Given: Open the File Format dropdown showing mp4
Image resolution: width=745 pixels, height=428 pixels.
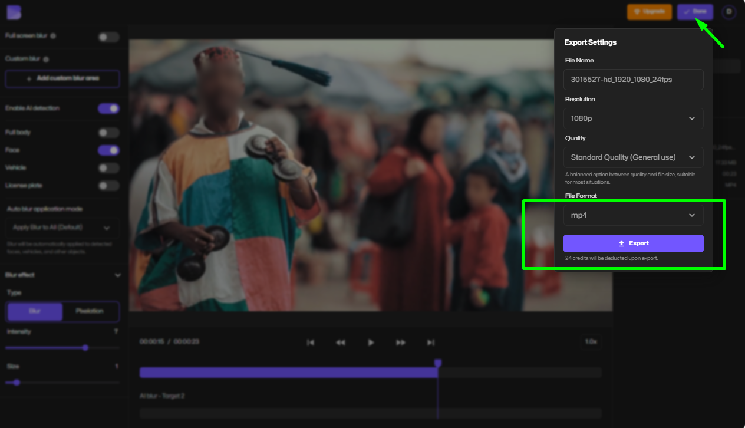Looking at the screenshot, I should tap(634, 215).
